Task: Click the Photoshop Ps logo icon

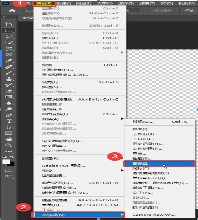Action: (6, 3)
